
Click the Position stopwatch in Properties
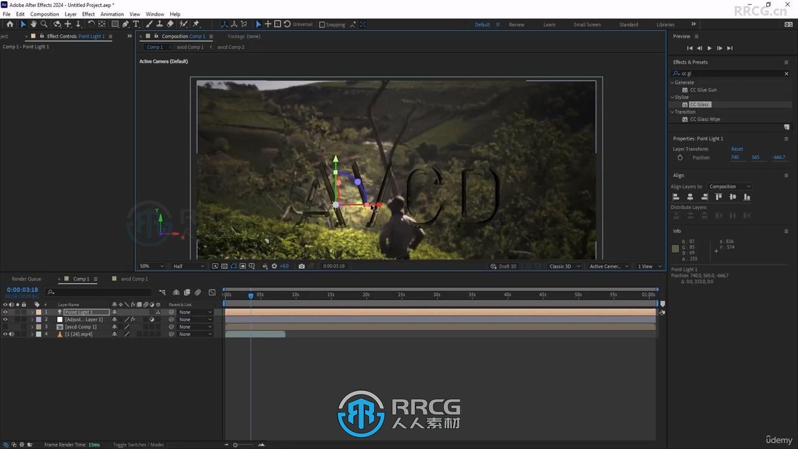[x=680, y=158]
